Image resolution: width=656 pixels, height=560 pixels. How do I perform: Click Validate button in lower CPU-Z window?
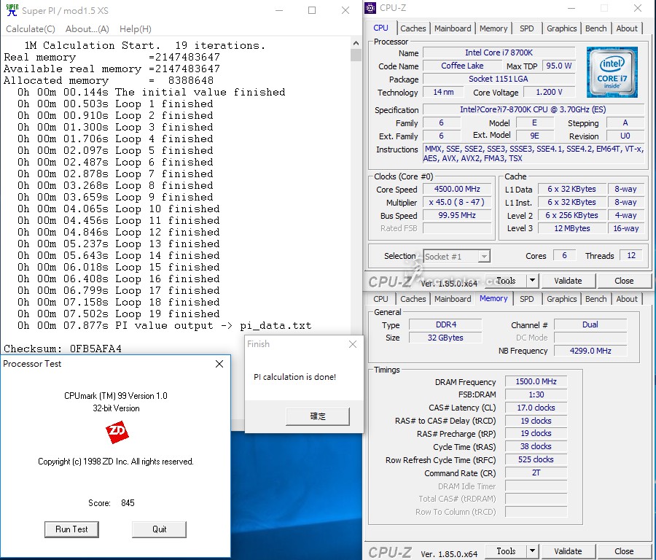(568, 551)
